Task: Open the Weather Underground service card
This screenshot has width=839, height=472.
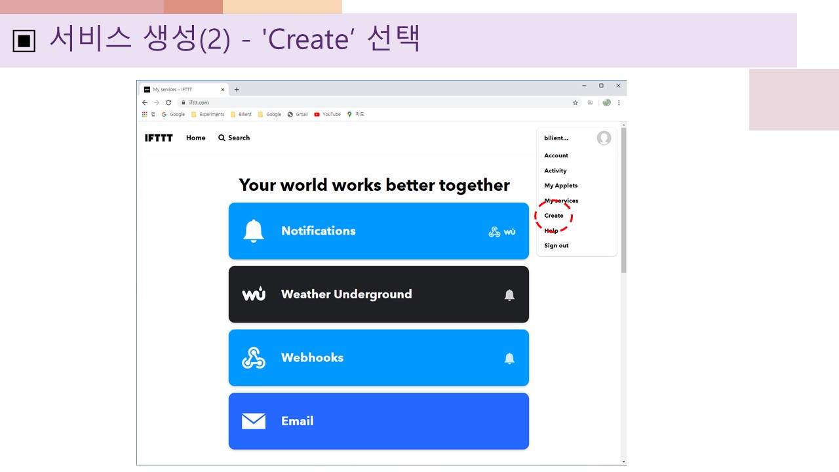Action: click(379, 294)
